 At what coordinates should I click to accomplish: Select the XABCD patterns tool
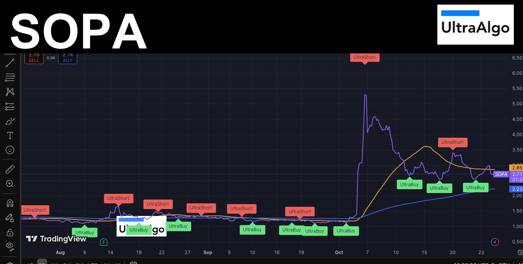coord(10,92)
